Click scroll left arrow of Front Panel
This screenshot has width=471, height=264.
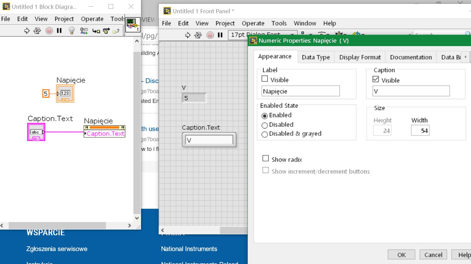click(x=162, y=231)
